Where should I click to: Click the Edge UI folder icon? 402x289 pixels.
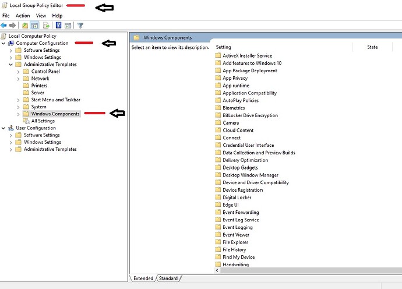218,205
